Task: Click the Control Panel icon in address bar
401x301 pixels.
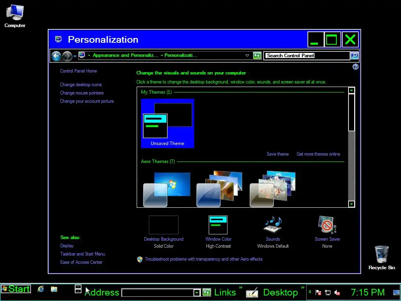Action: pyautogui.click(x=82, y=55)
